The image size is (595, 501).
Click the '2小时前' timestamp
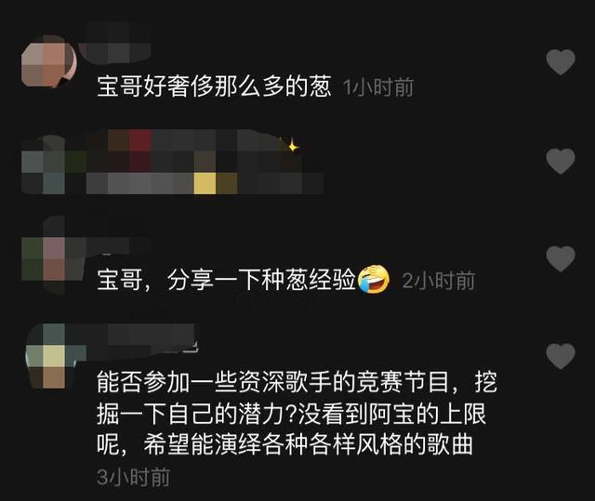(x=439, y=281)
